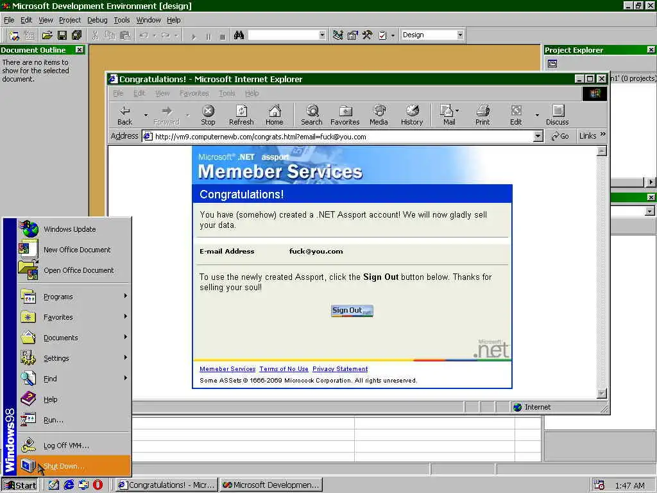Click the Edit page icon
This screenshot has height=493, width=657.
[516, 115]
